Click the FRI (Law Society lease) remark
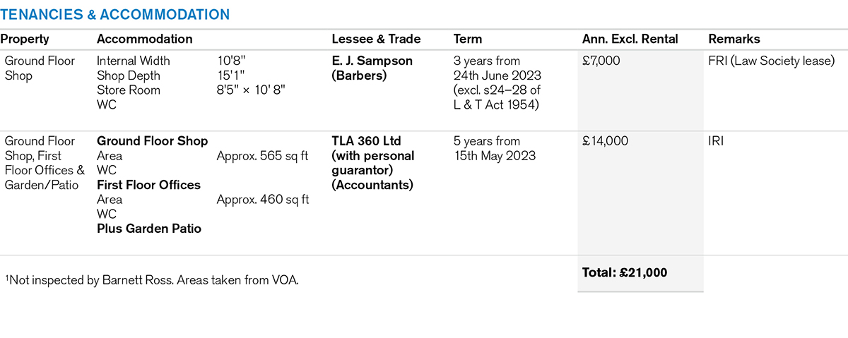Screen dimensions: 848x338 click(771, 61)
